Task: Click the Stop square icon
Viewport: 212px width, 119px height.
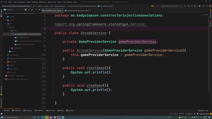Action: pos(199,6)
